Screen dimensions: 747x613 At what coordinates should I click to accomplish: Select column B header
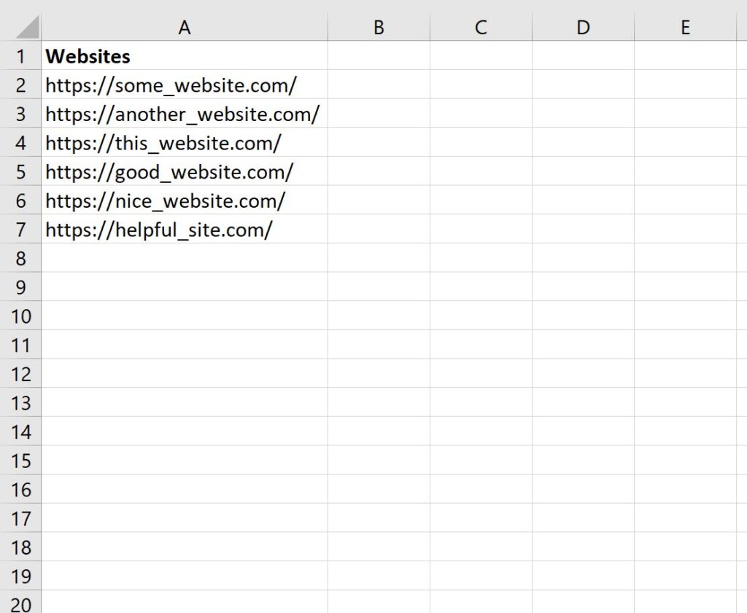(x=379, y=26)
